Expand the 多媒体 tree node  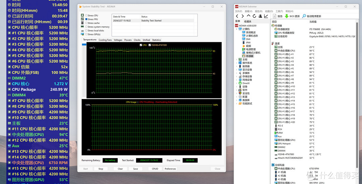pyautogui.click(x=237, y=73)
